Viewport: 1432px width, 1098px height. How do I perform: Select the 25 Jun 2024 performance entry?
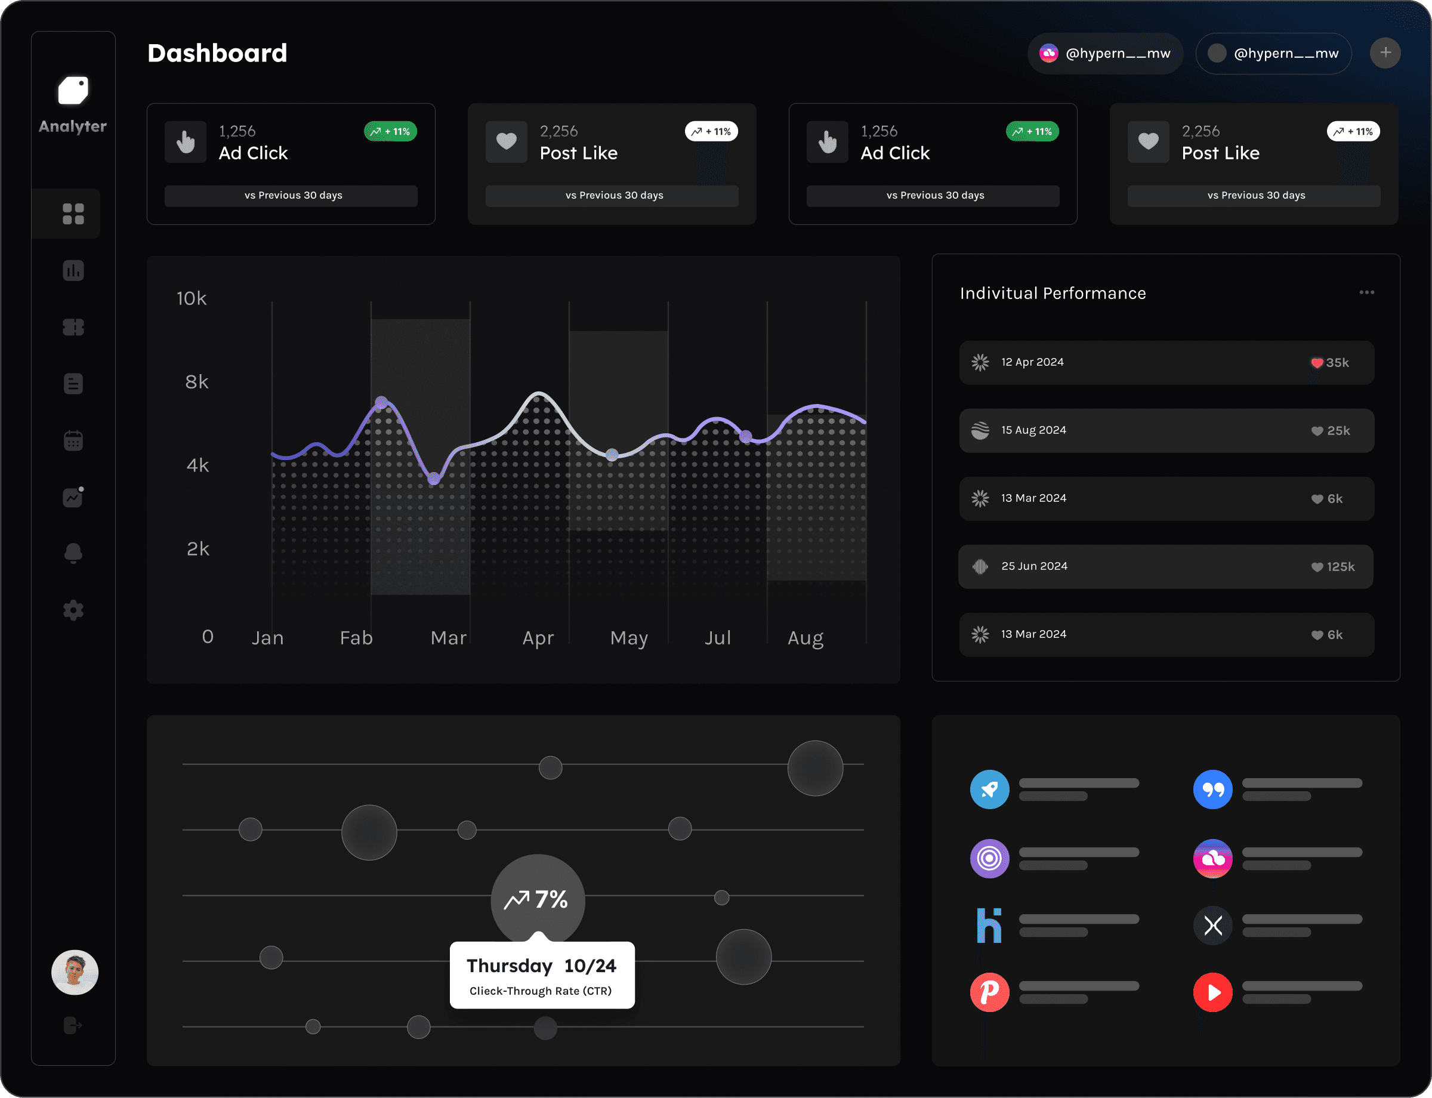[x=1165, y=567]
